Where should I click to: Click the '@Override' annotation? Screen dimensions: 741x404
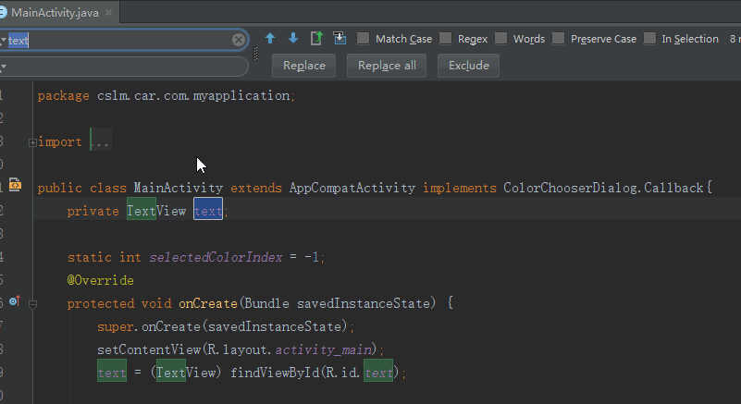pyautogui.click(x=100, y=280)
